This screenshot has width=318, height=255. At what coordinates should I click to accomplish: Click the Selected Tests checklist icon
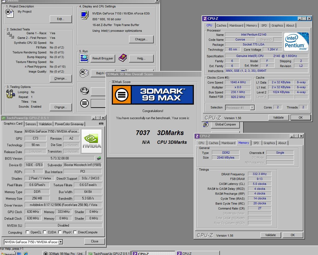(x=10, y=35)
